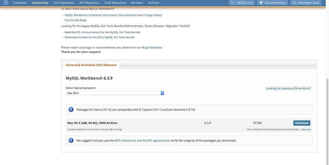Open the Documentation link in bullet list
The width and height of the screenshot is (329, 165).
pyautogui.click(x=128, y=15)
